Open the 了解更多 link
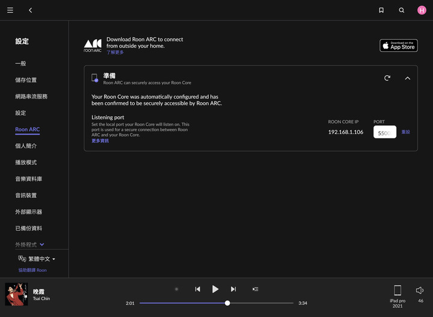 (x=115, y=52)
